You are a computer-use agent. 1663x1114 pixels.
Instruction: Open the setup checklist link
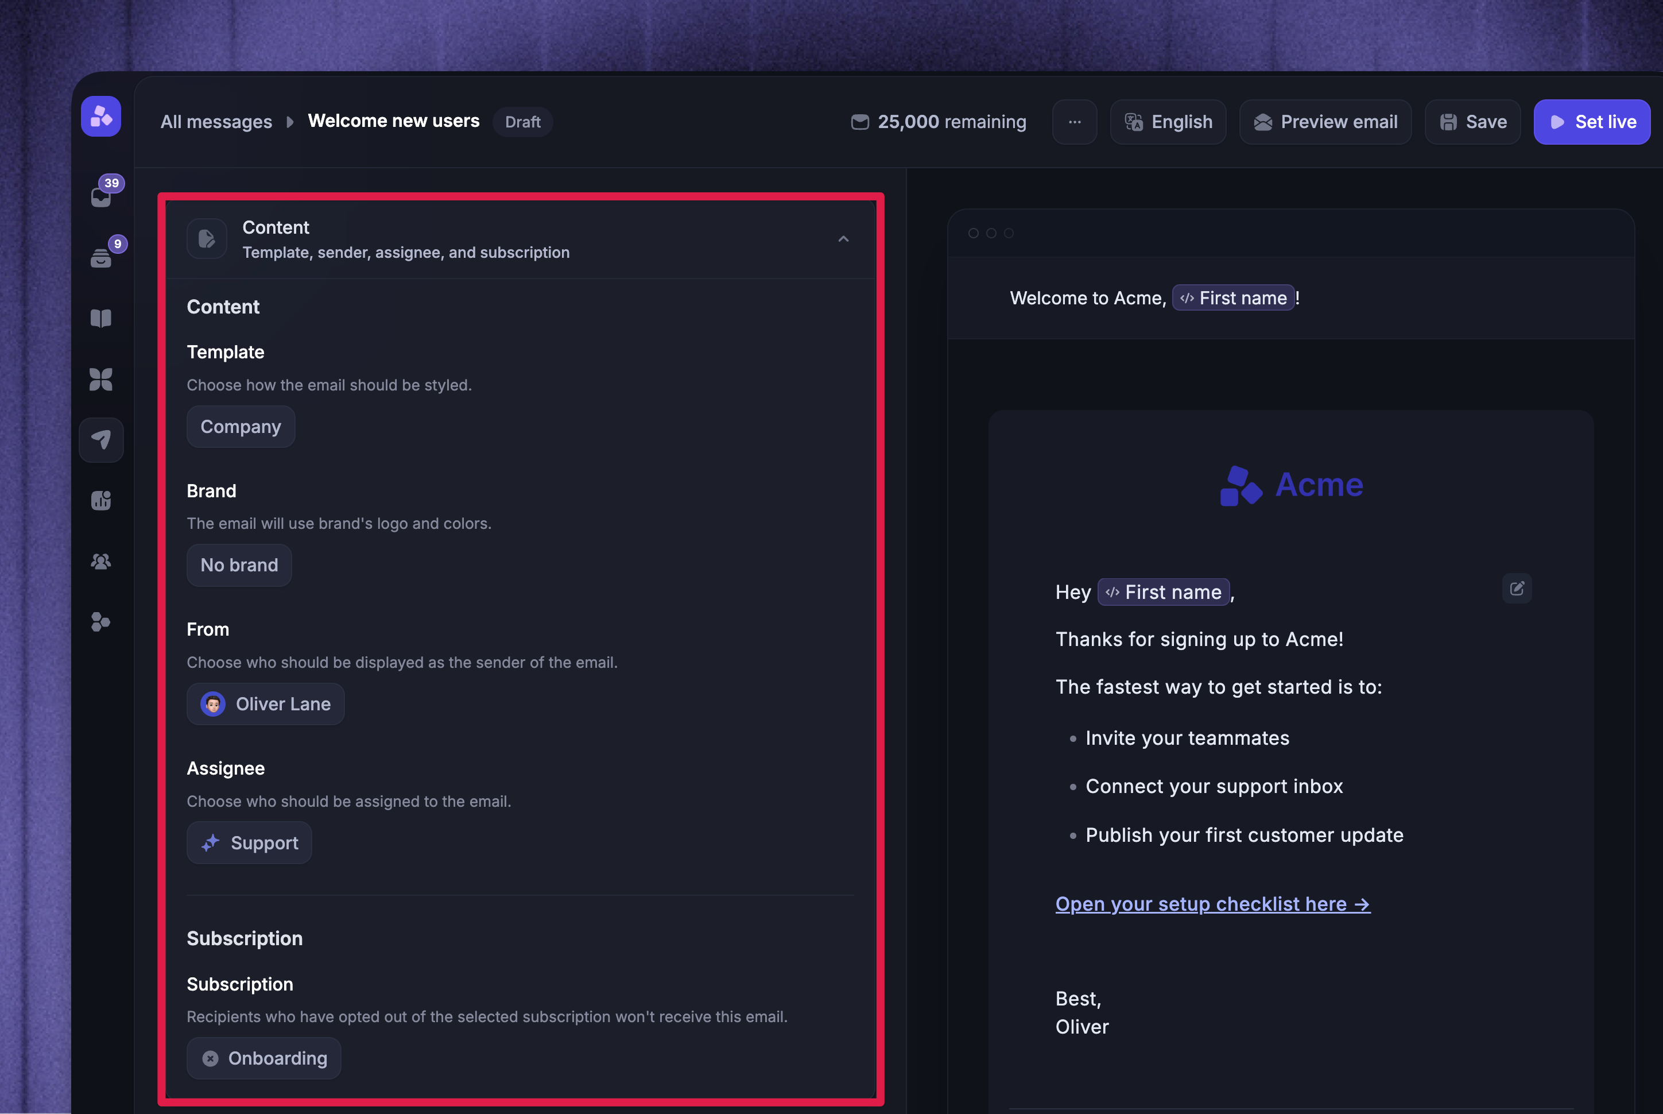click(1213, 904)
